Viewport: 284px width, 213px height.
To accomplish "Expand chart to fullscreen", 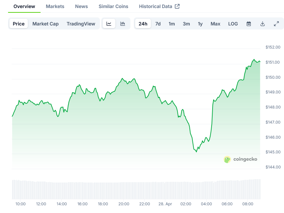I will pyautogui.click(x=276, y=24).
